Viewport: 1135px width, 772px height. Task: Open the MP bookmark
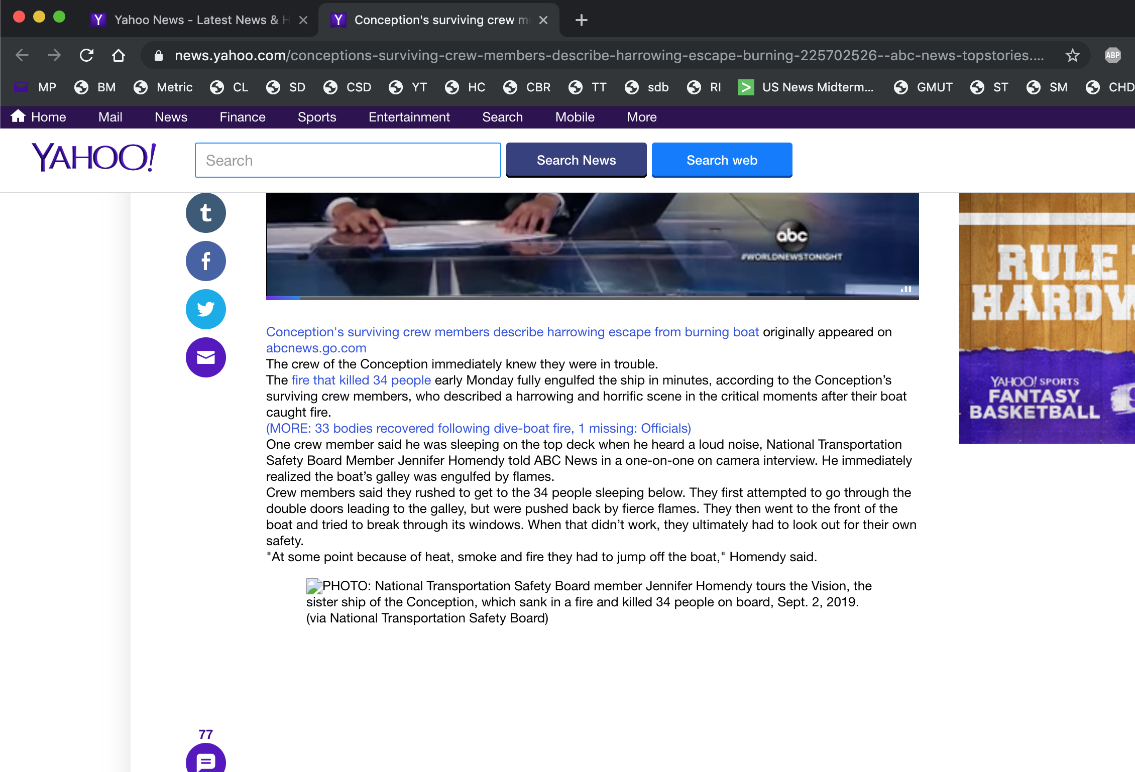[x=35, y=87]
